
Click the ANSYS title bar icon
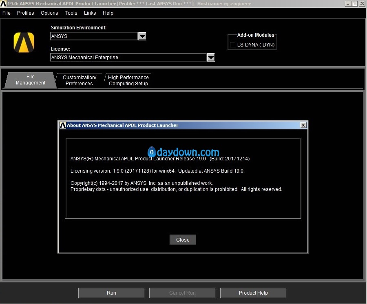pyautogui.click(x=3, y=4)
